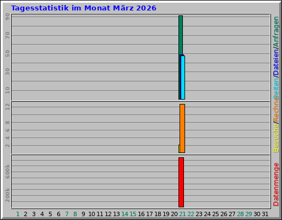Click day 23 on the x-axis
Viewport: 282px width, 220px height.
click(x=199, y=214)
